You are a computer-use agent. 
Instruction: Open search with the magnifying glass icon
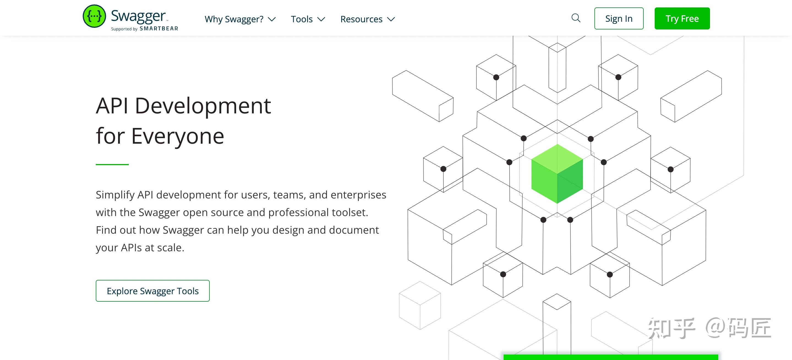(x=575, y=18)
